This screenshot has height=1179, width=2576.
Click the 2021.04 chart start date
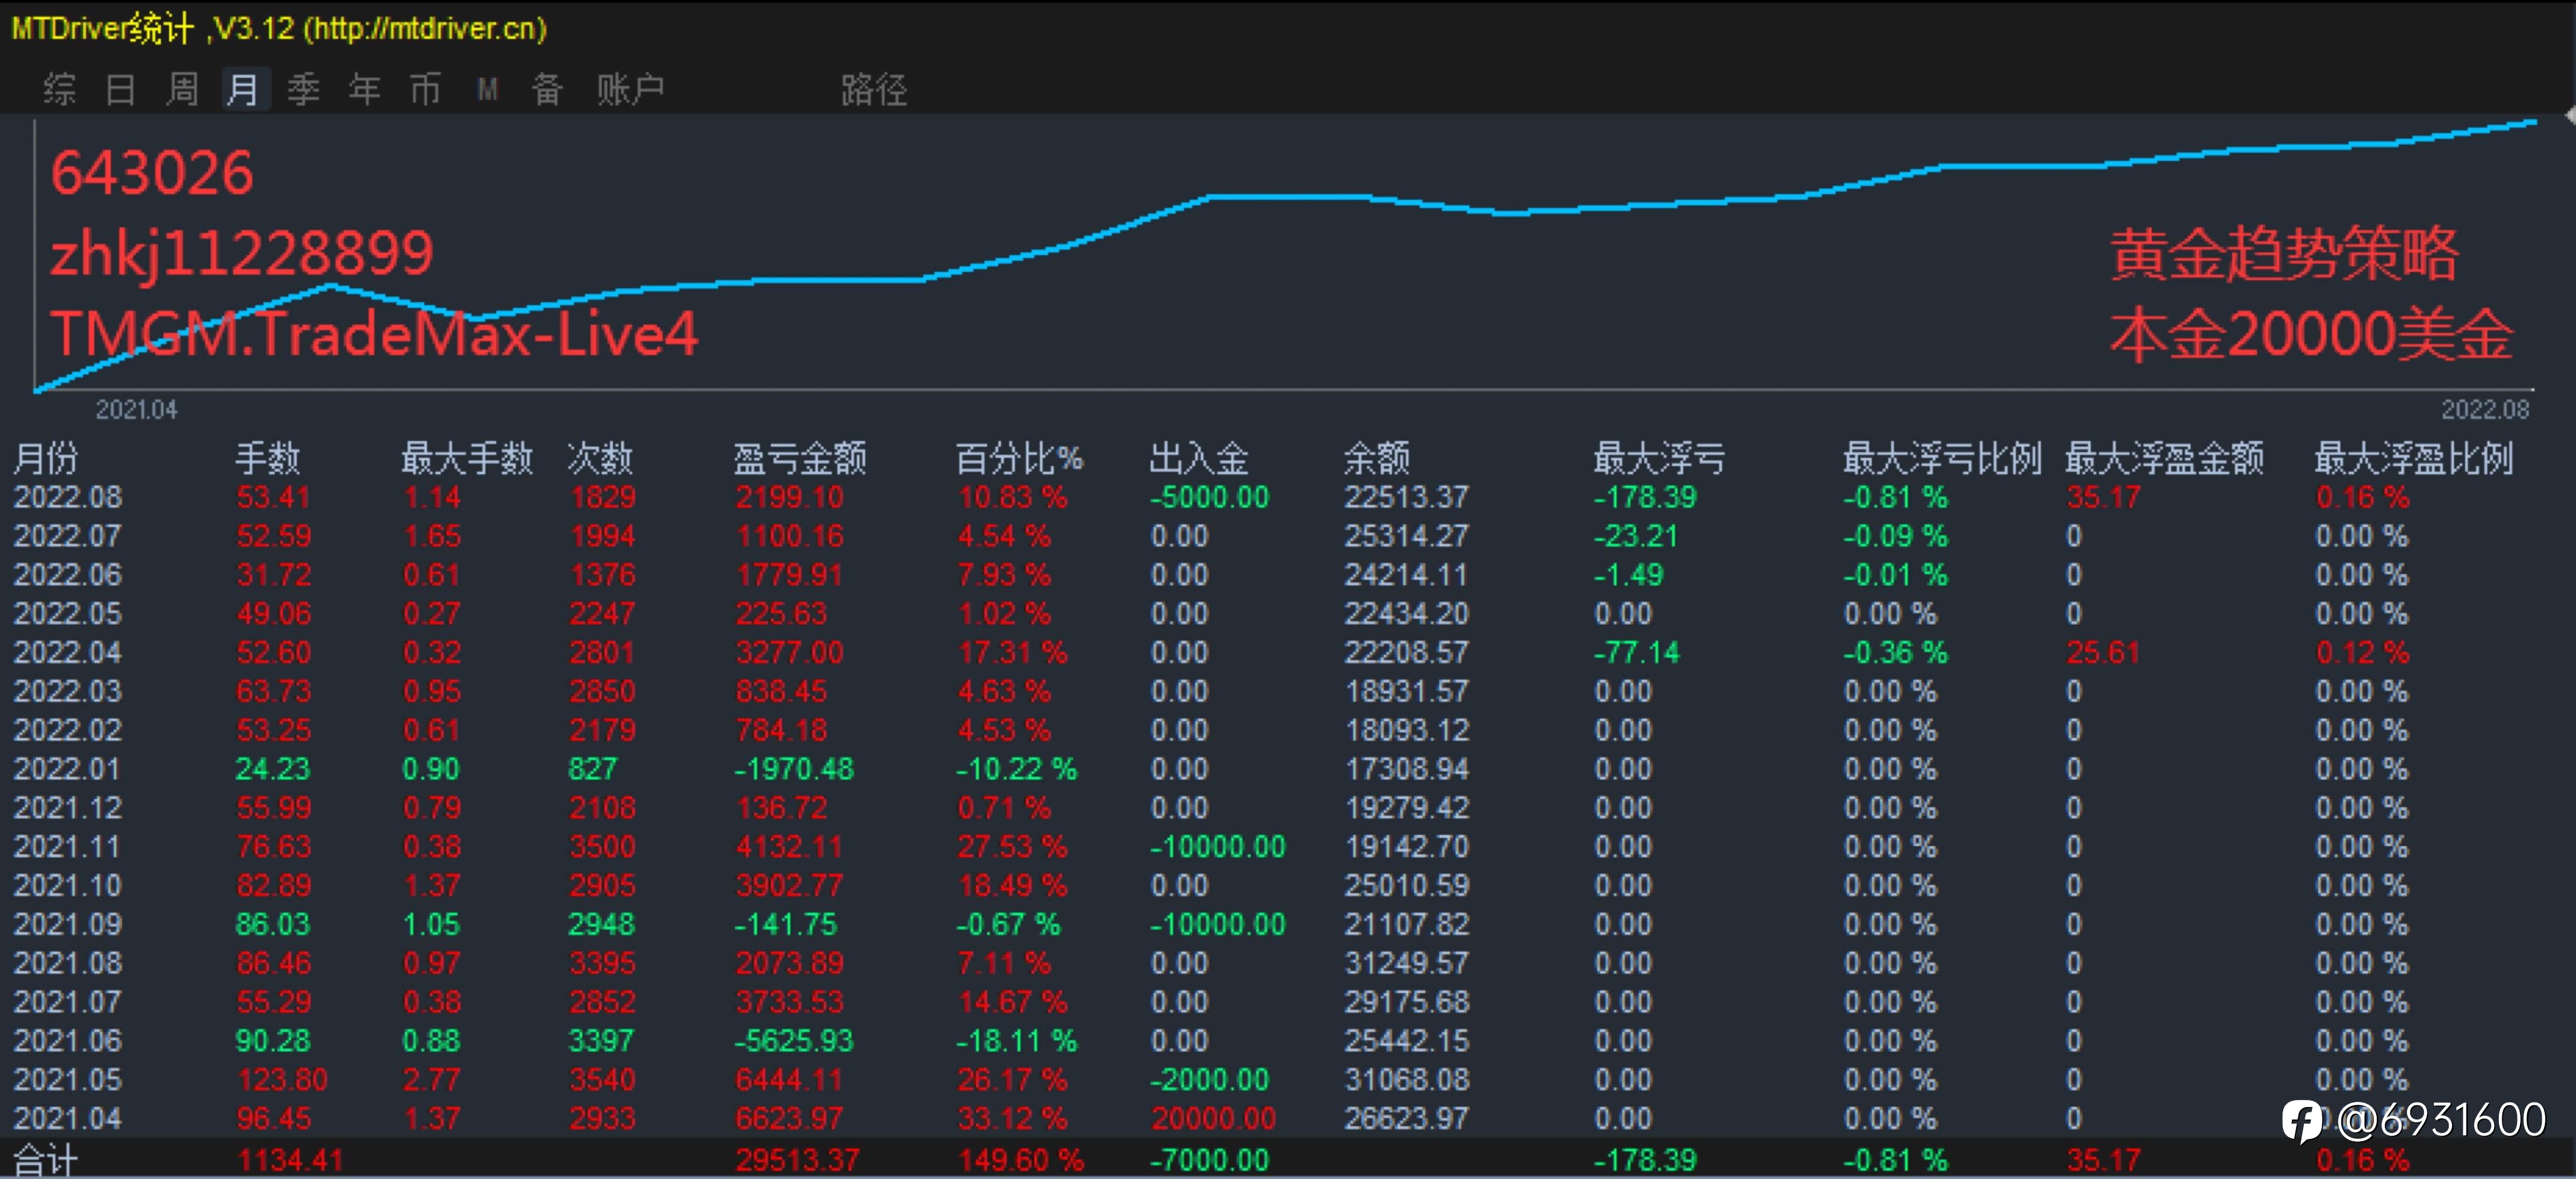136,410
